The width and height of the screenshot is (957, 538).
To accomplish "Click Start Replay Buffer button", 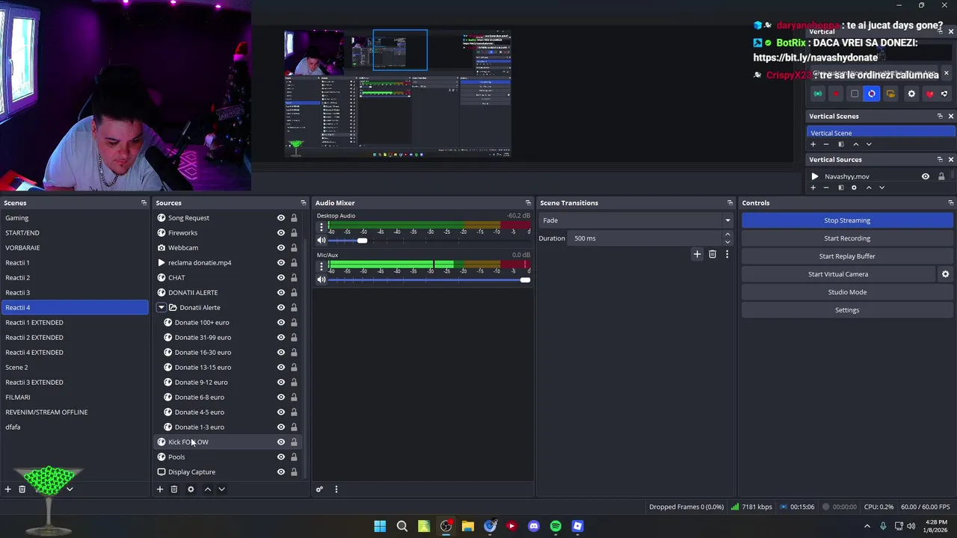I will coord(847,256).
